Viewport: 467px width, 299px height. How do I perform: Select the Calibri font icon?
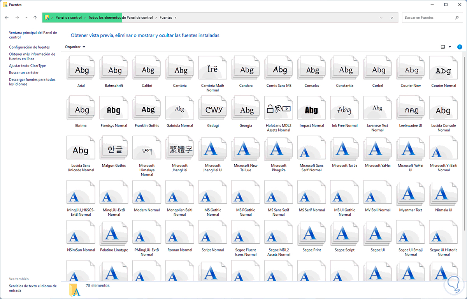(147, 69)
